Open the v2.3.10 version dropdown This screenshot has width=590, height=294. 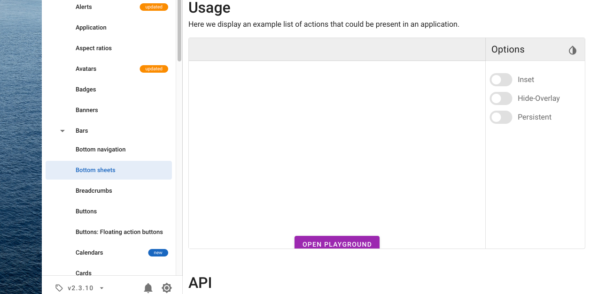coord(80,288)
